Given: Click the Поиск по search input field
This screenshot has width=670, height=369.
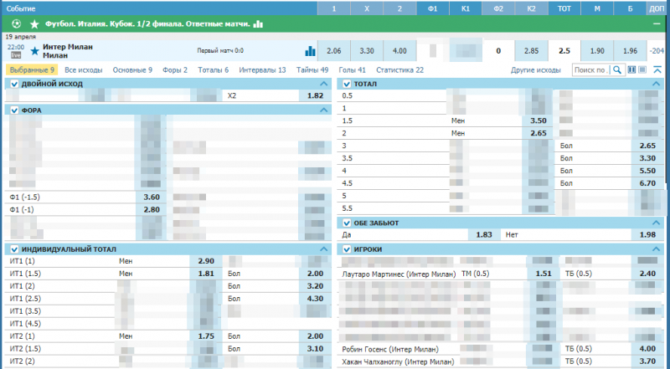Looking at the screenshot, I should coord(591,70).
